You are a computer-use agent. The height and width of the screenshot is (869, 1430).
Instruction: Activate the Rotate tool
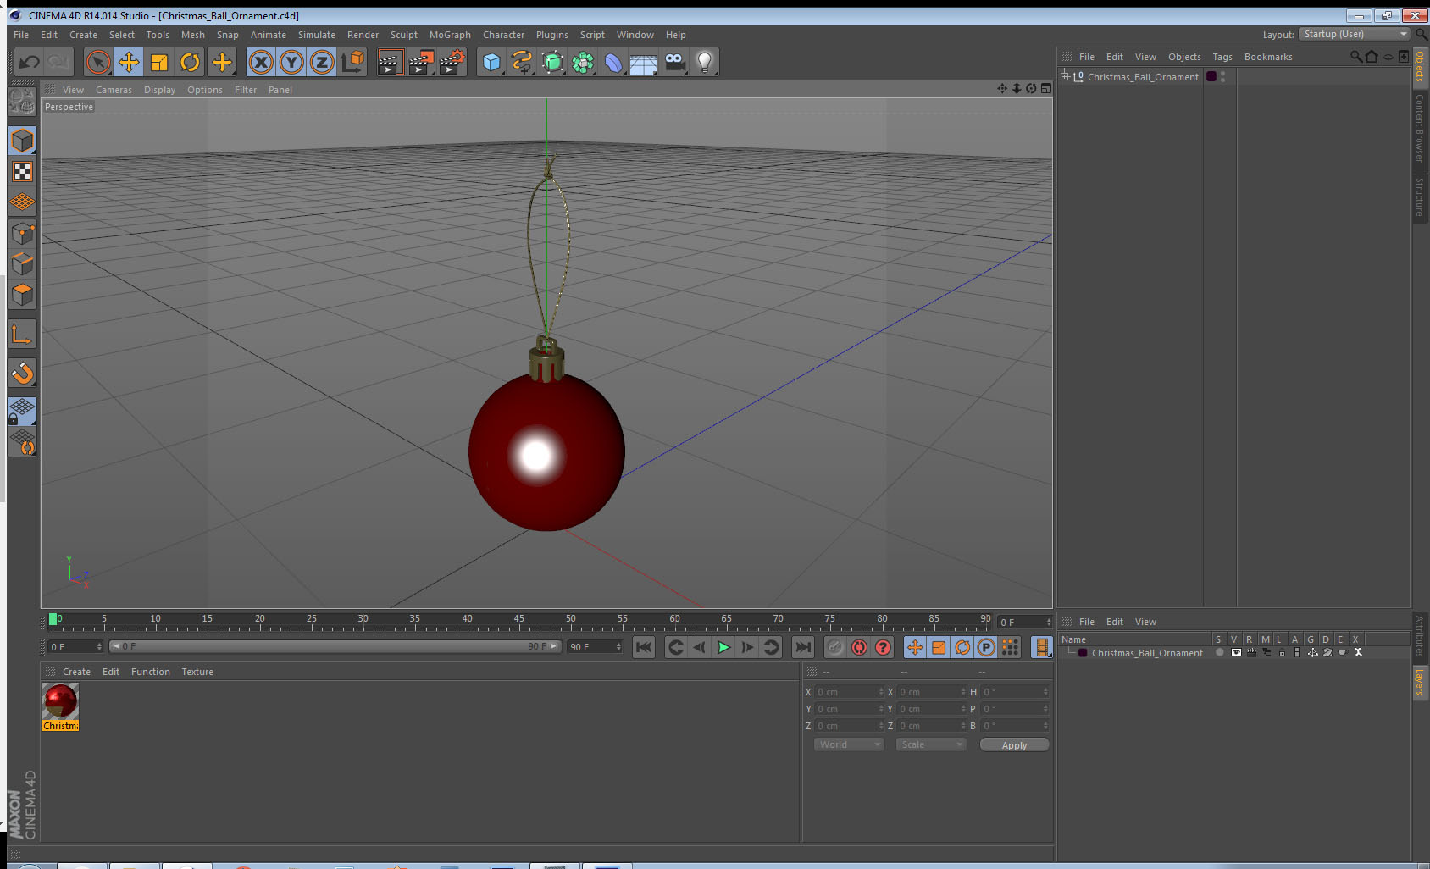click(x=190, y=62)
